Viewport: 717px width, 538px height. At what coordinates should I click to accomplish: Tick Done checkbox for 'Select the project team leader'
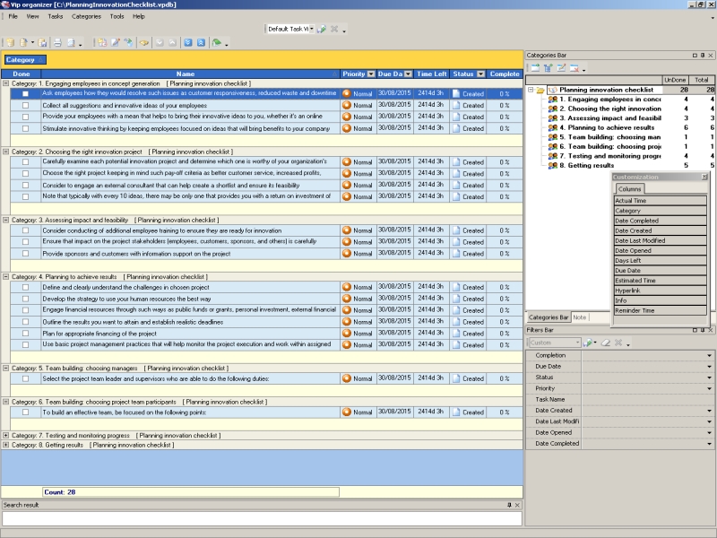click(26, 378)
